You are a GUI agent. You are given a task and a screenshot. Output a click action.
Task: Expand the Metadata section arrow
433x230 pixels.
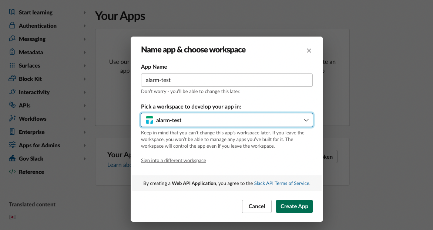pos(85,52)
